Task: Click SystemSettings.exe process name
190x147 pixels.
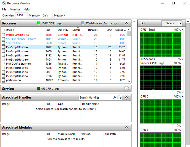Action: (18, 35)
